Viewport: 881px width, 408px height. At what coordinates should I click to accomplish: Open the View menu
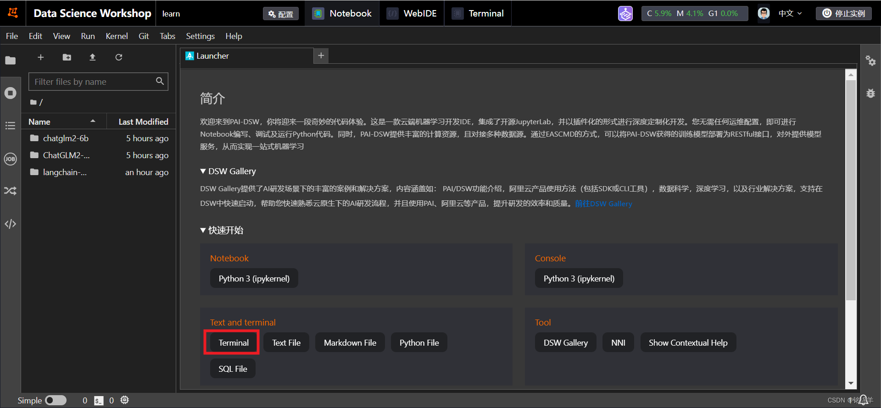[61, 36]
